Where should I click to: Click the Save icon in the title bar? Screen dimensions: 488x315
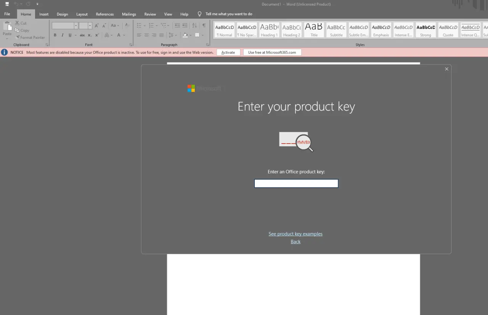coord(7,4)
